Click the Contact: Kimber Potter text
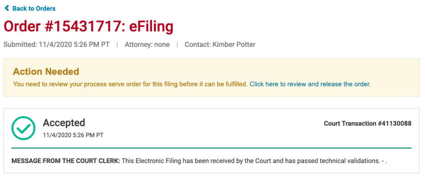Screen dimensions: 425x178 pyautogui.click(x=220, y=44)
